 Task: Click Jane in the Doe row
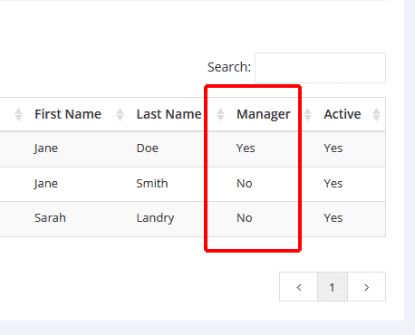[x=46, y=148]
